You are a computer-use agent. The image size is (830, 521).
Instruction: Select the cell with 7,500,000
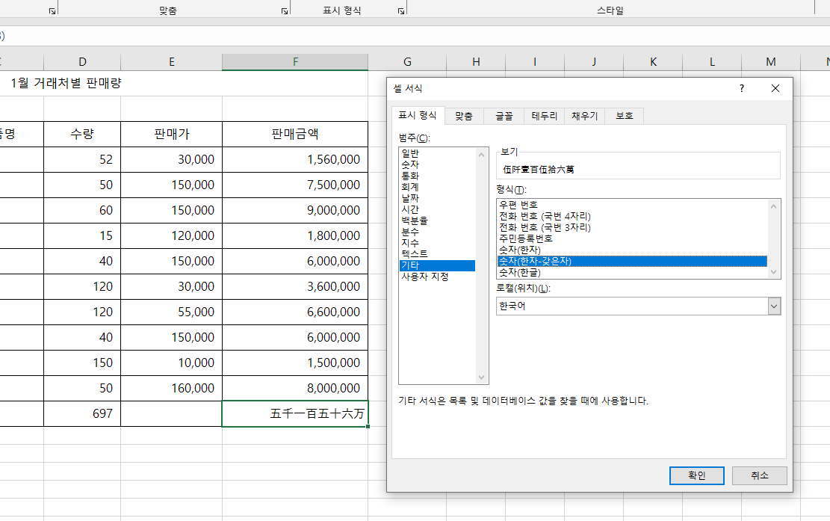tap(295, 185)
